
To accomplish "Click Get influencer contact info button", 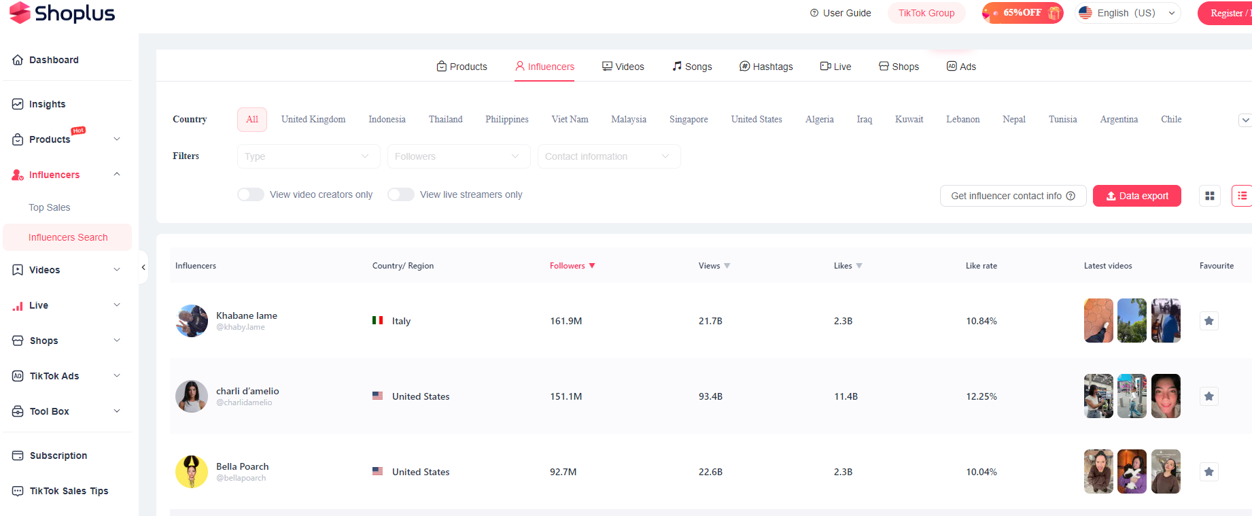I will (1013, 196).
